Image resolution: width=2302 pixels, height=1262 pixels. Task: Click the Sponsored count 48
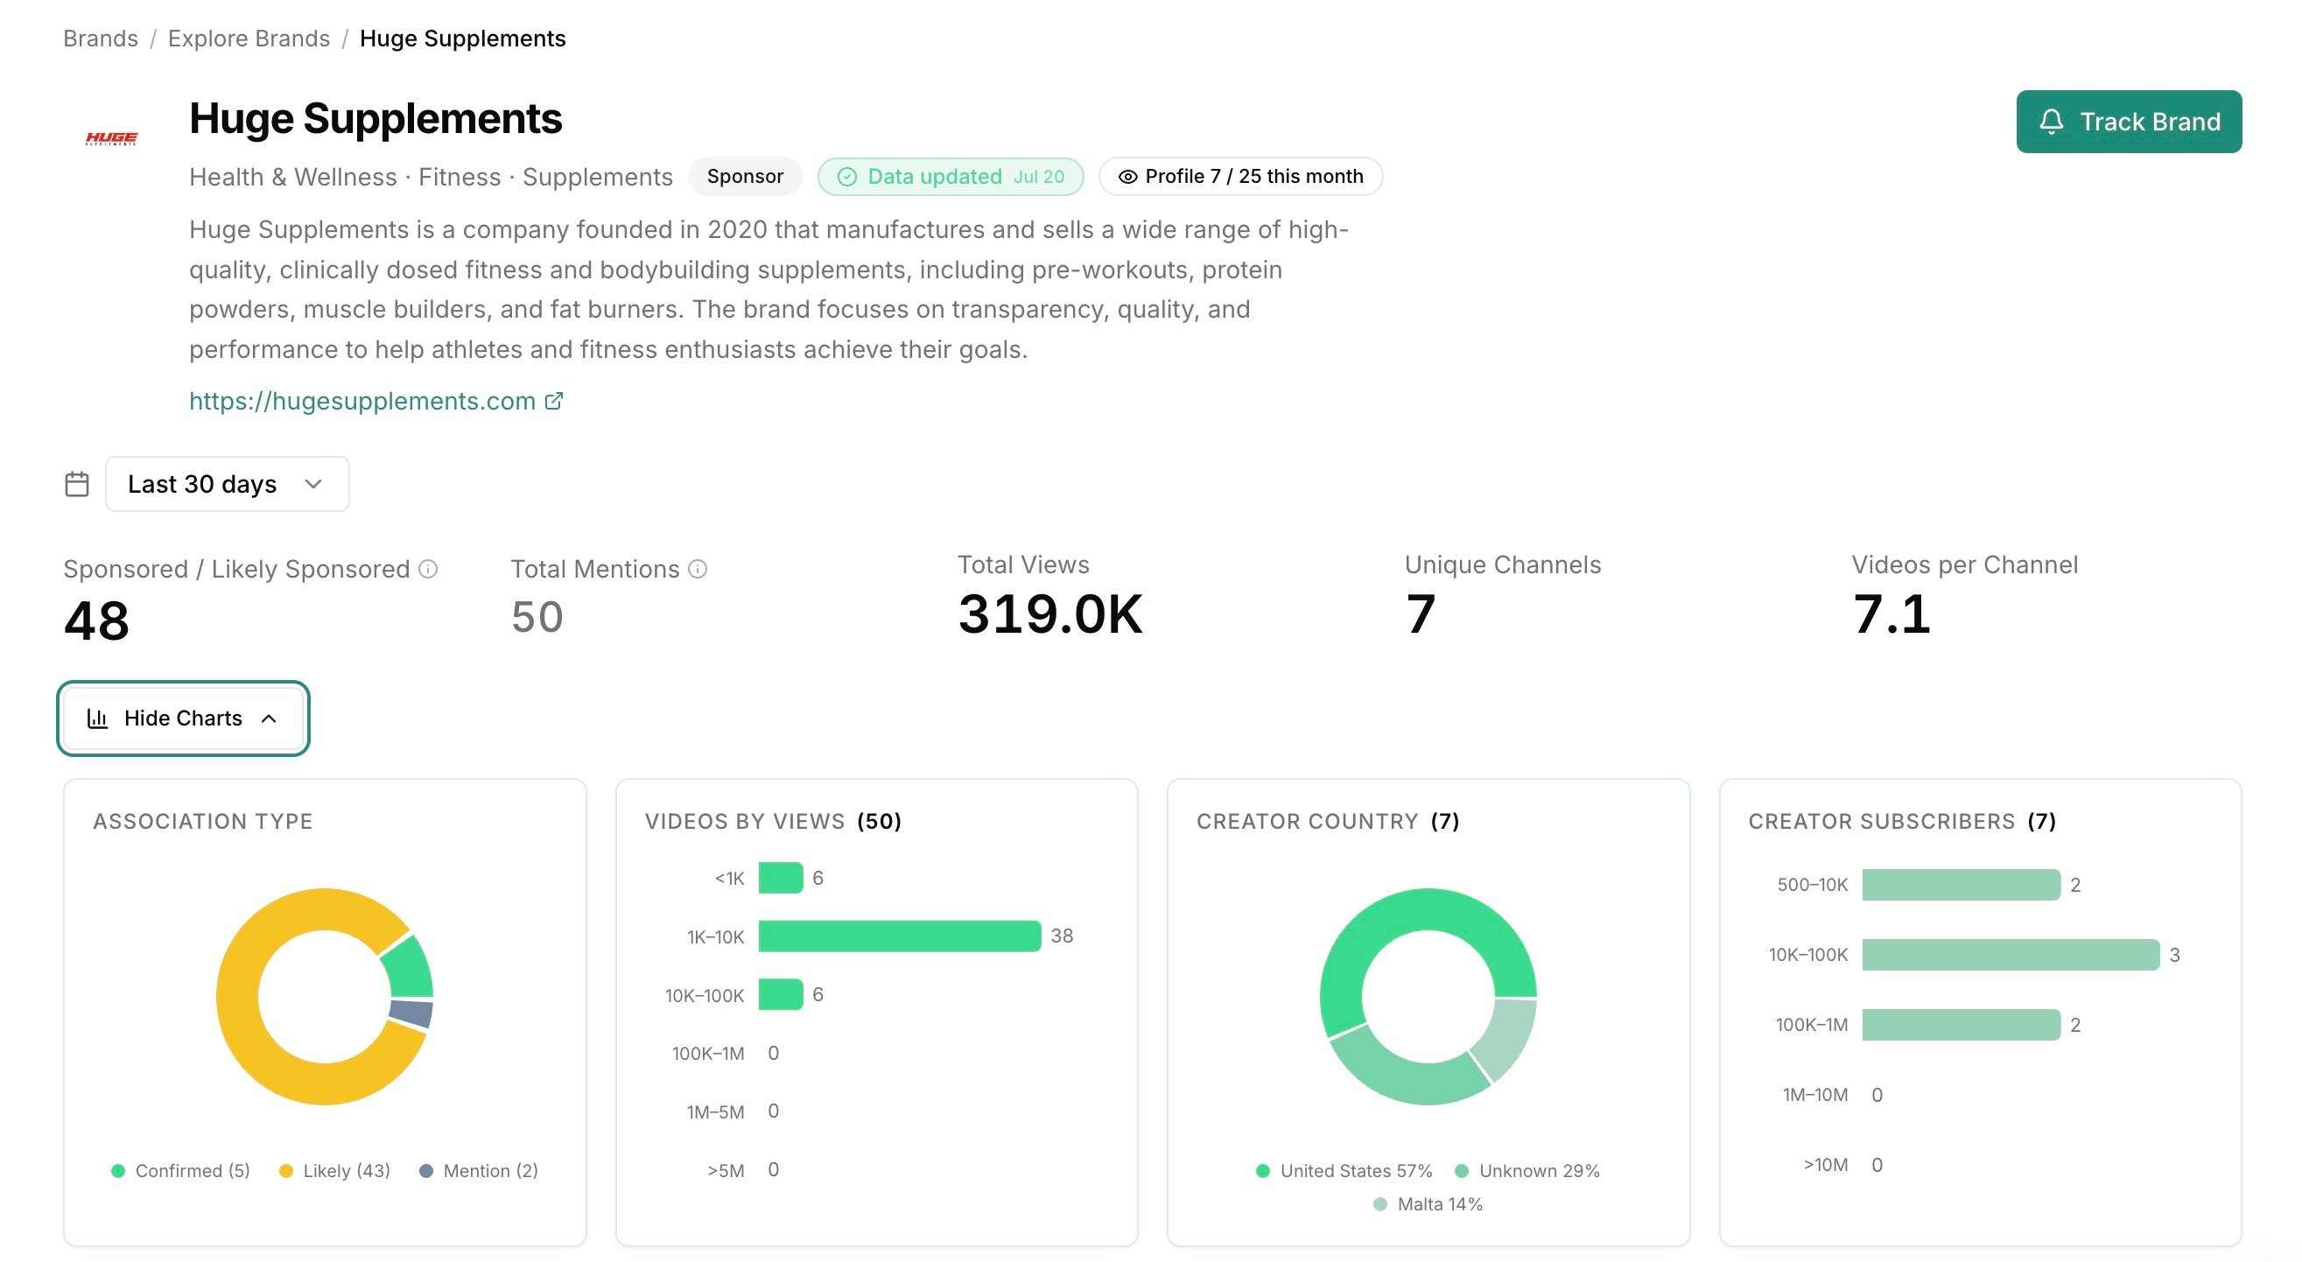tap(96, 620)
